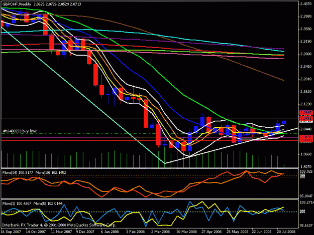This screenshot has width=314, height=235.
Task: Select the '#16400233 buy limit' order label
Action: pyautogui.click(x=20, y=131)
